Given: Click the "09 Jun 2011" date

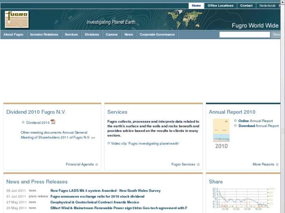Looking at the screenshot, I should [16, 191].
